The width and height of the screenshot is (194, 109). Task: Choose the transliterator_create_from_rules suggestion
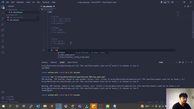click(83, 57)
